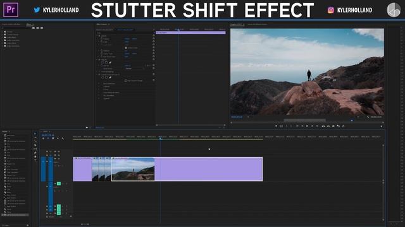The image size is (405, 227).
Task: Expand the Curves section
Action: tap(99, 90)
